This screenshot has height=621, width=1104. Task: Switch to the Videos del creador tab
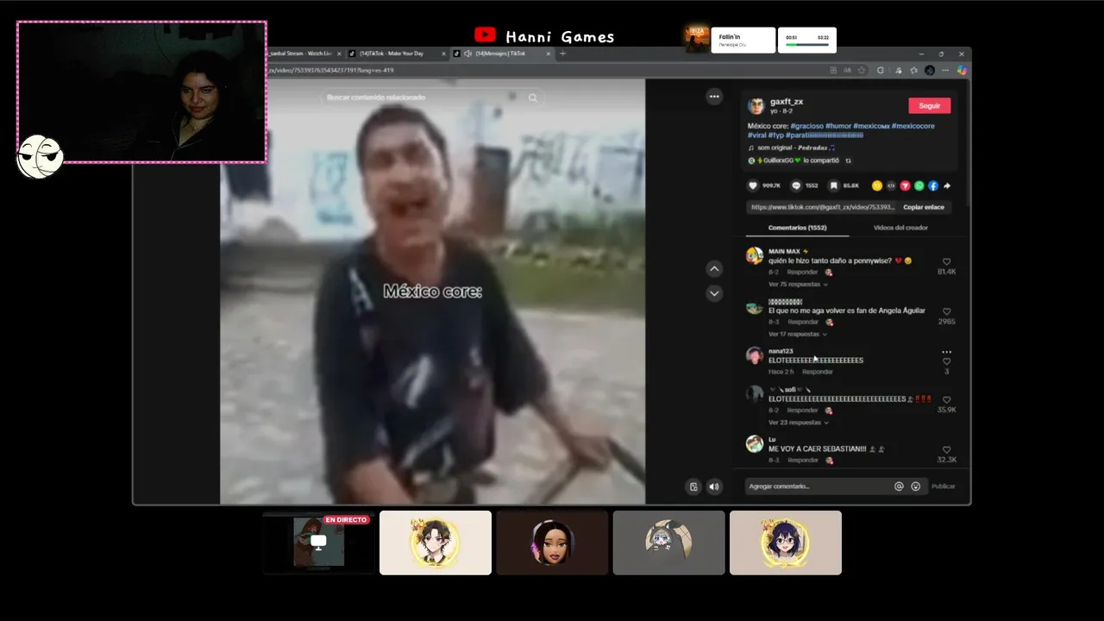[x=900, y=228]
